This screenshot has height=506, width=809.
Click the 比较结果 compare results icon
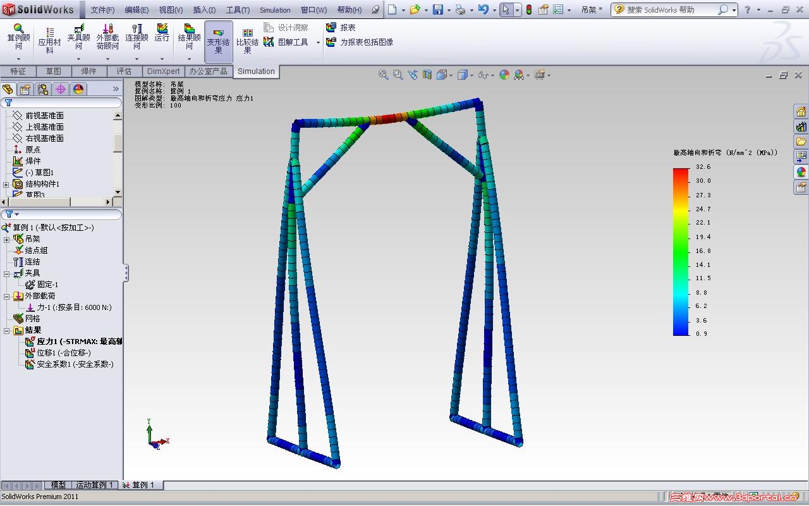click(247, 42)
